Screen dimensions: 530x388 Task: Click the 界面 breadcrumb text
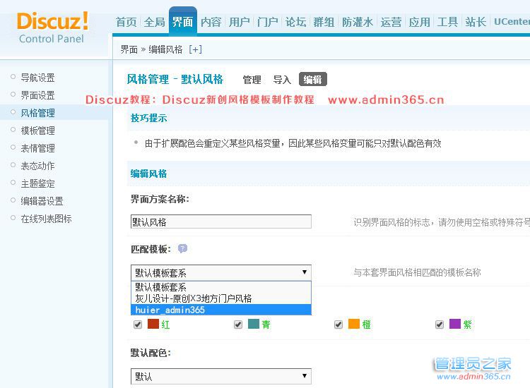[129, 49]
